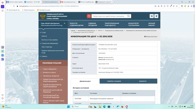Click the red question mark help icon
Viewport: 195px width, 109px height.
[89, 16]
